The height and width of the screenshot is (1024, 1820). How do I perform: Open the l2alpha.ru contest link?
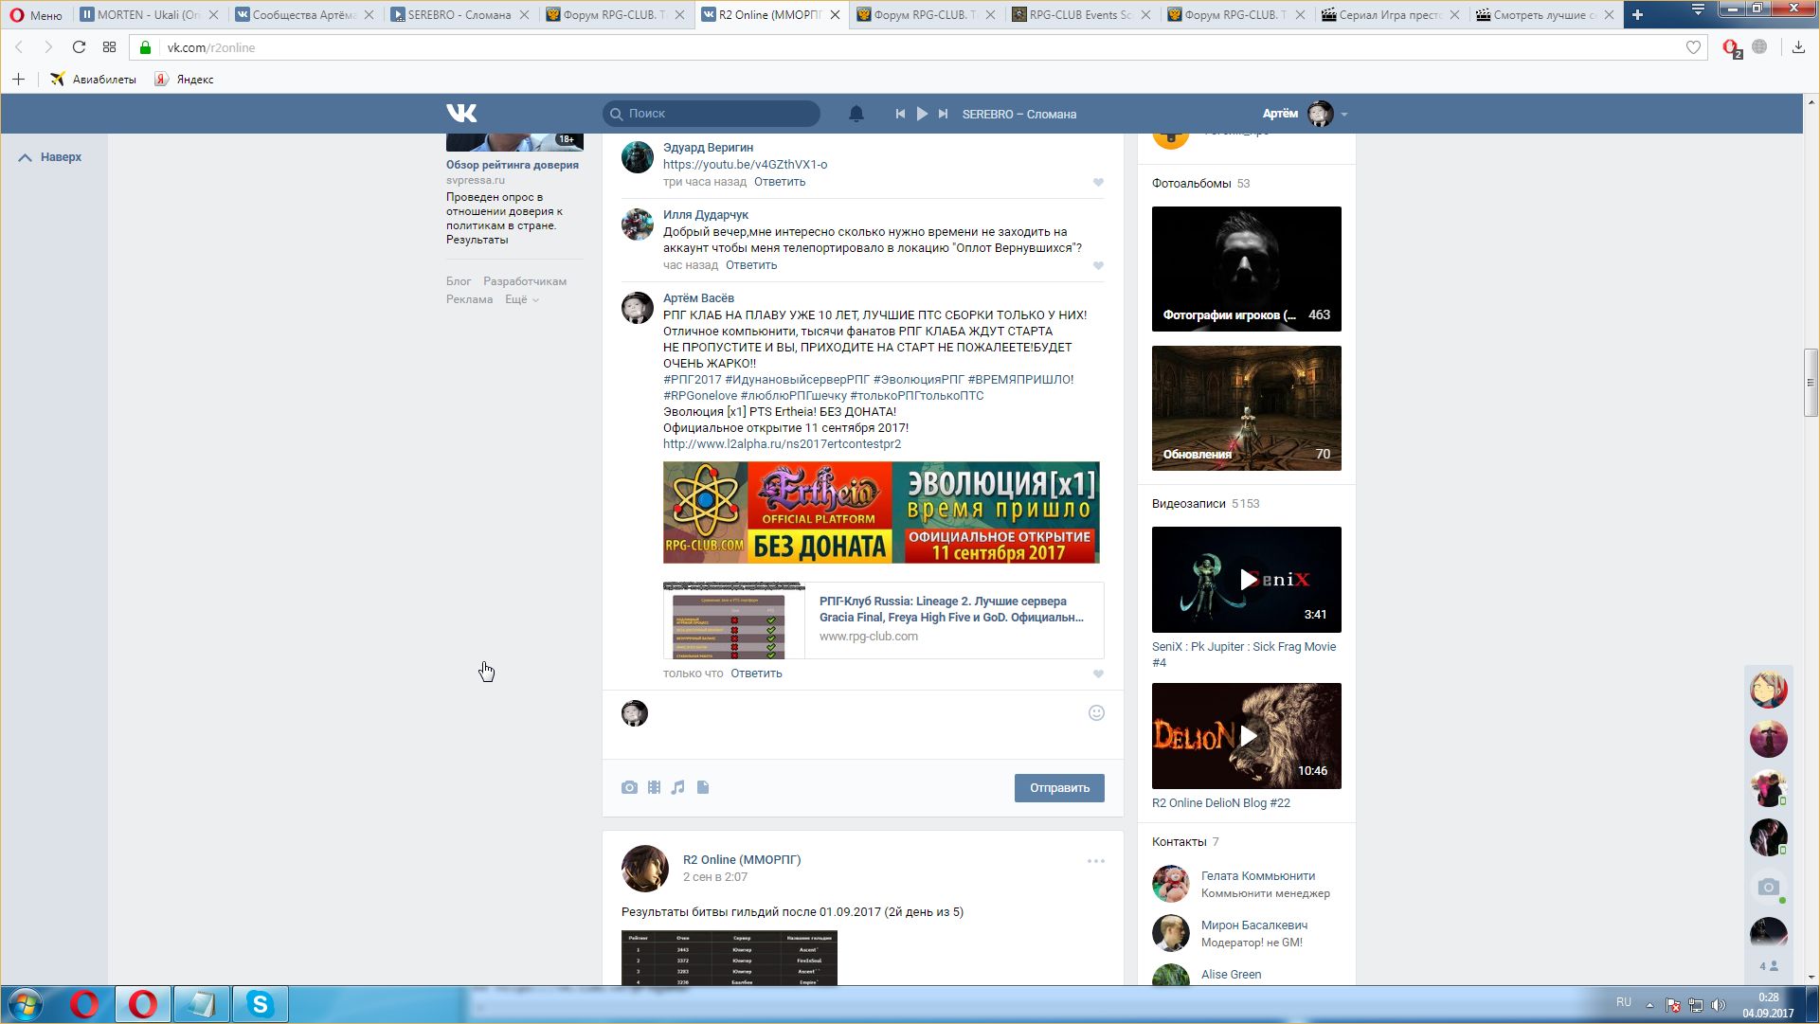coord(782,444)
